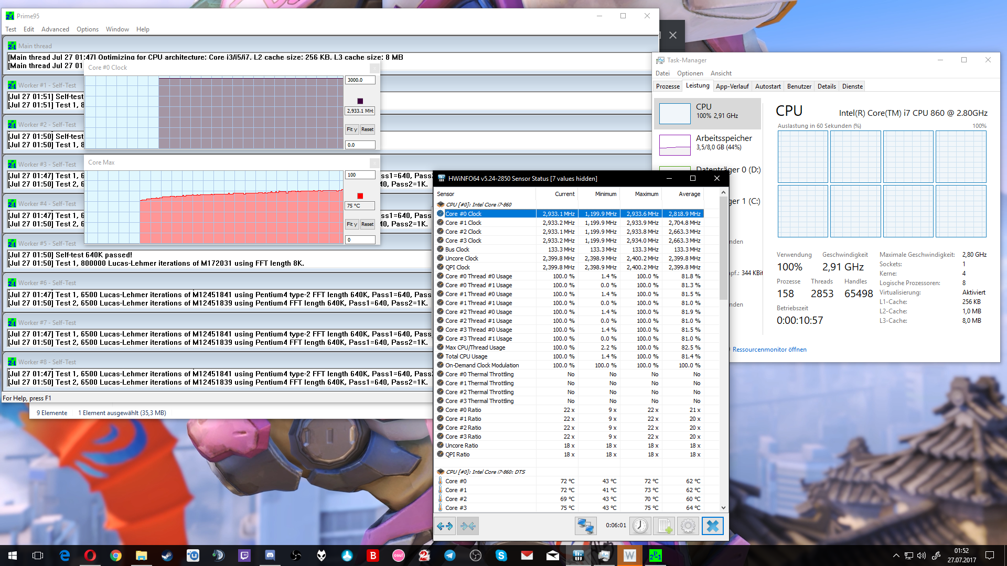Screen dimensions: 1007x566
Task: Open the Ressourcenmonitor öffnen link
Action: tap(769, 350)
